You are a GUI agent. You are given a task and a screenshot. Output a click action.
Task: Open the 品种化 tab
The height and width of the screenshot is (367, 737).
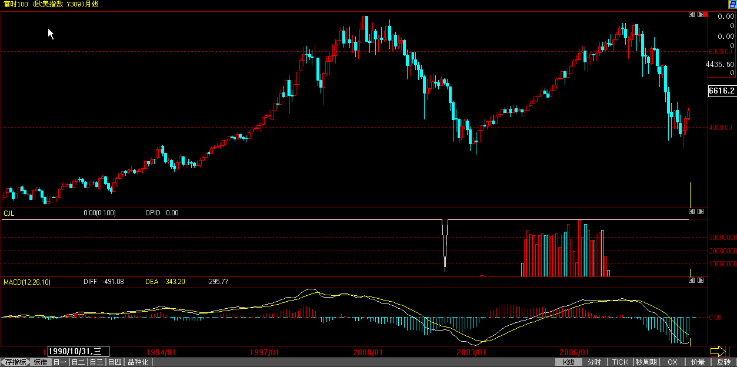(138, 362)
